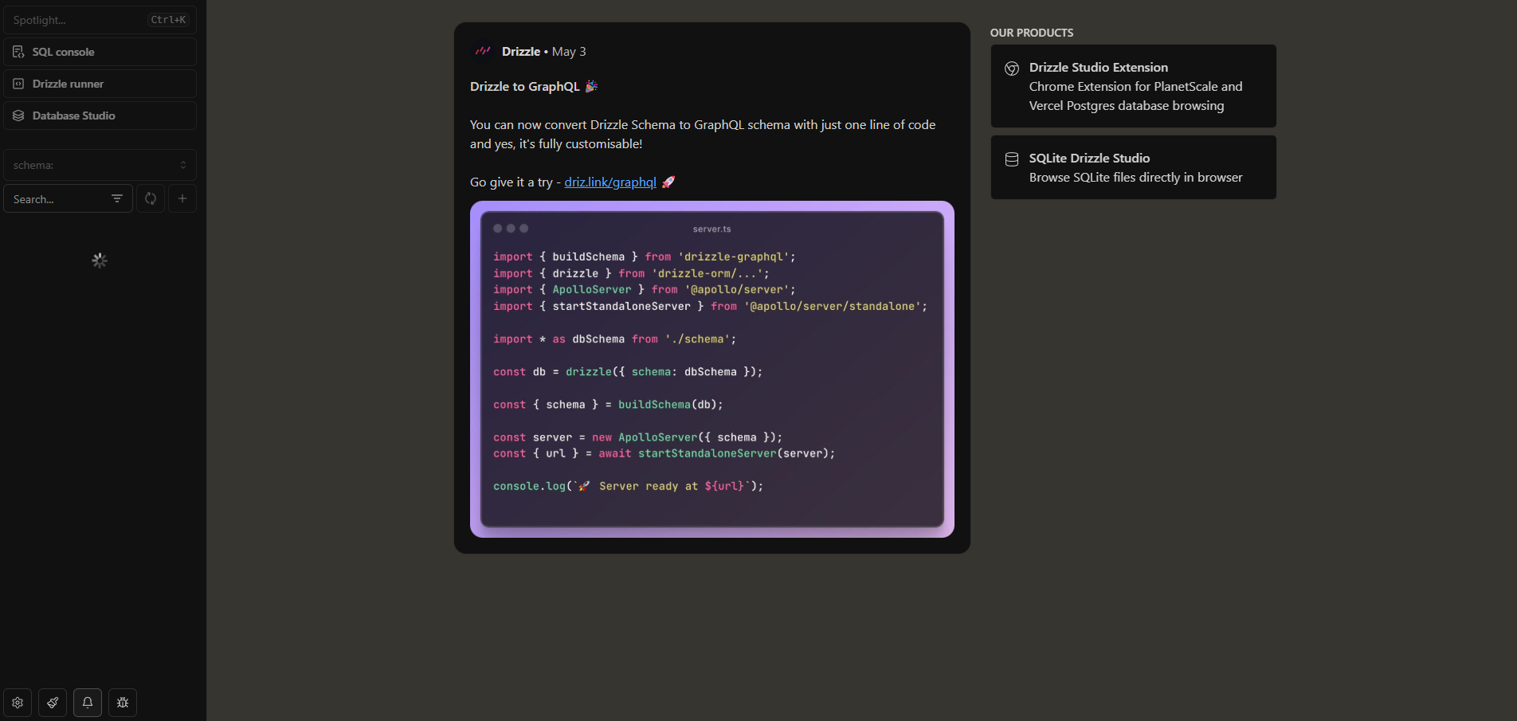Image resolution: width=1517 pixels, height=721 pixels.
Task: Click the 'You can now convert Drizzle Schema' paragraph
Action: pyautogui.click(x=703, y=134)
